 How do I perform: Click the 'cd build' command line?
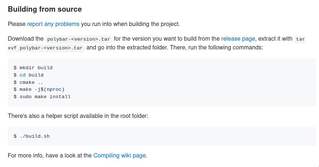[x=29, y=75]
